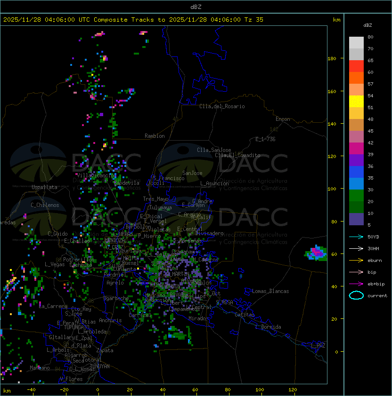Click the 'Ramblon' place label
Screen dimensions: 392x396
pos(155,136)
